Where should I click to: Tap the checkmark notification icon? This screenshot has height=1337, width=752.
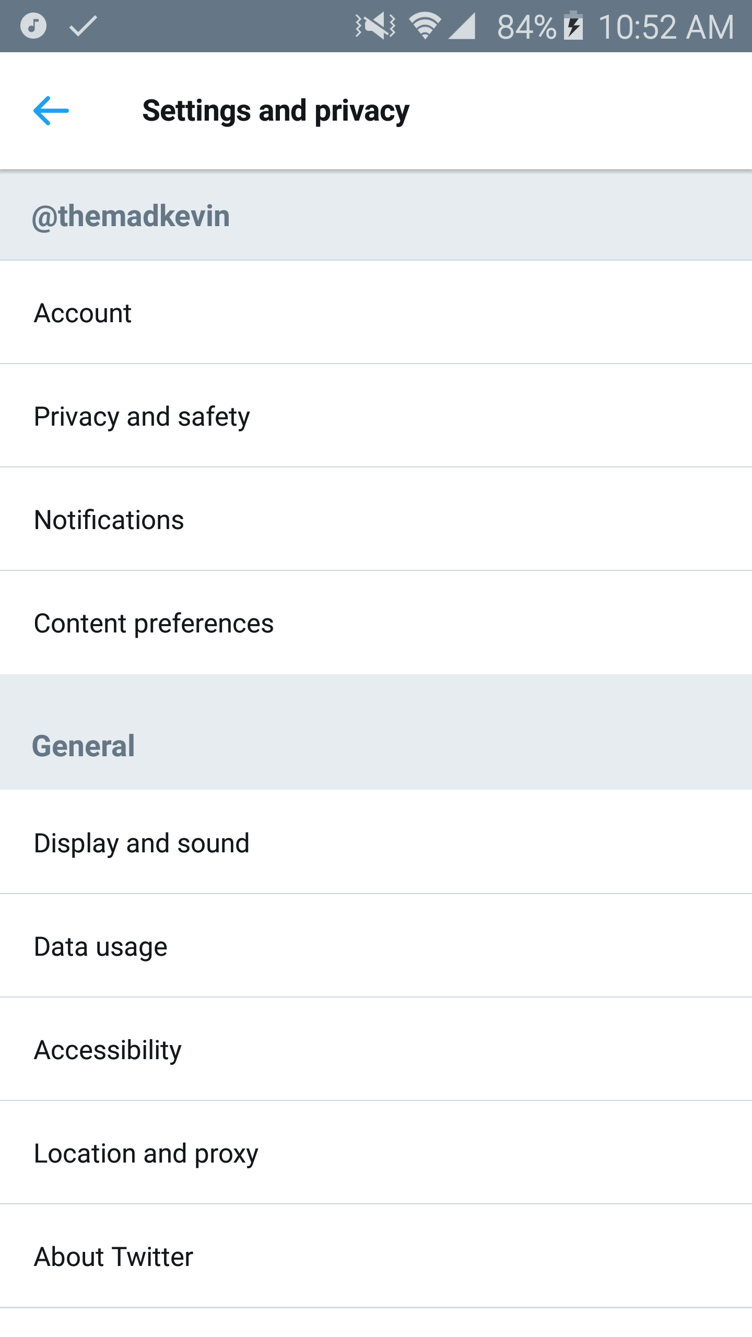pyautogui.click(x=84, y=26)
